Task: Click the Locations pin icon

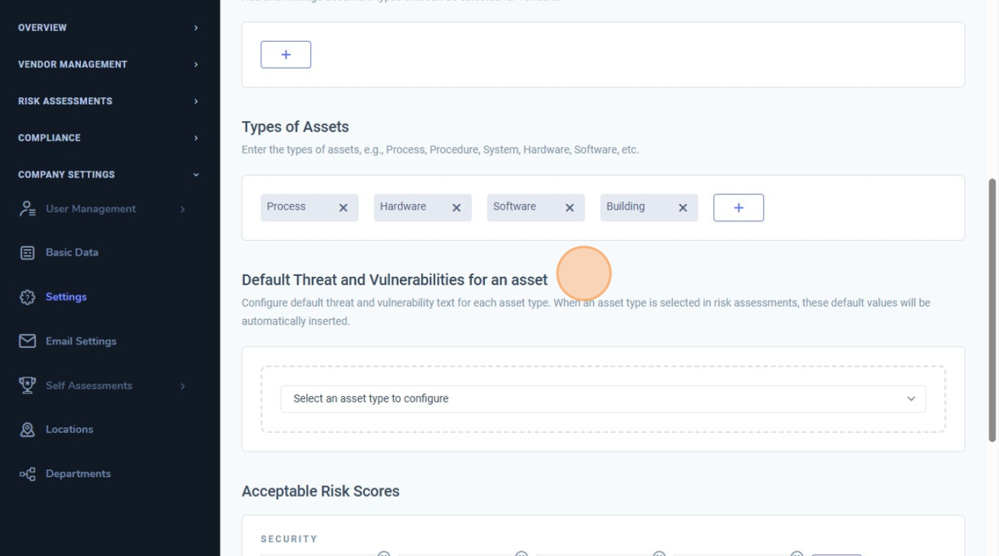Action: tap(27, 429)
